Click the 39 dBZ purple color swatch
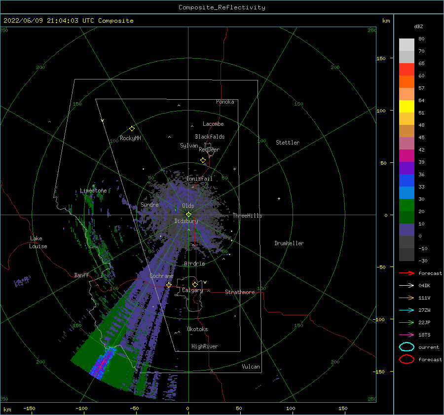 coord(407,168)
